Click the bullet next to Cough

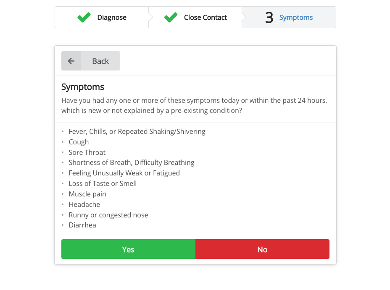coord(63,142)
